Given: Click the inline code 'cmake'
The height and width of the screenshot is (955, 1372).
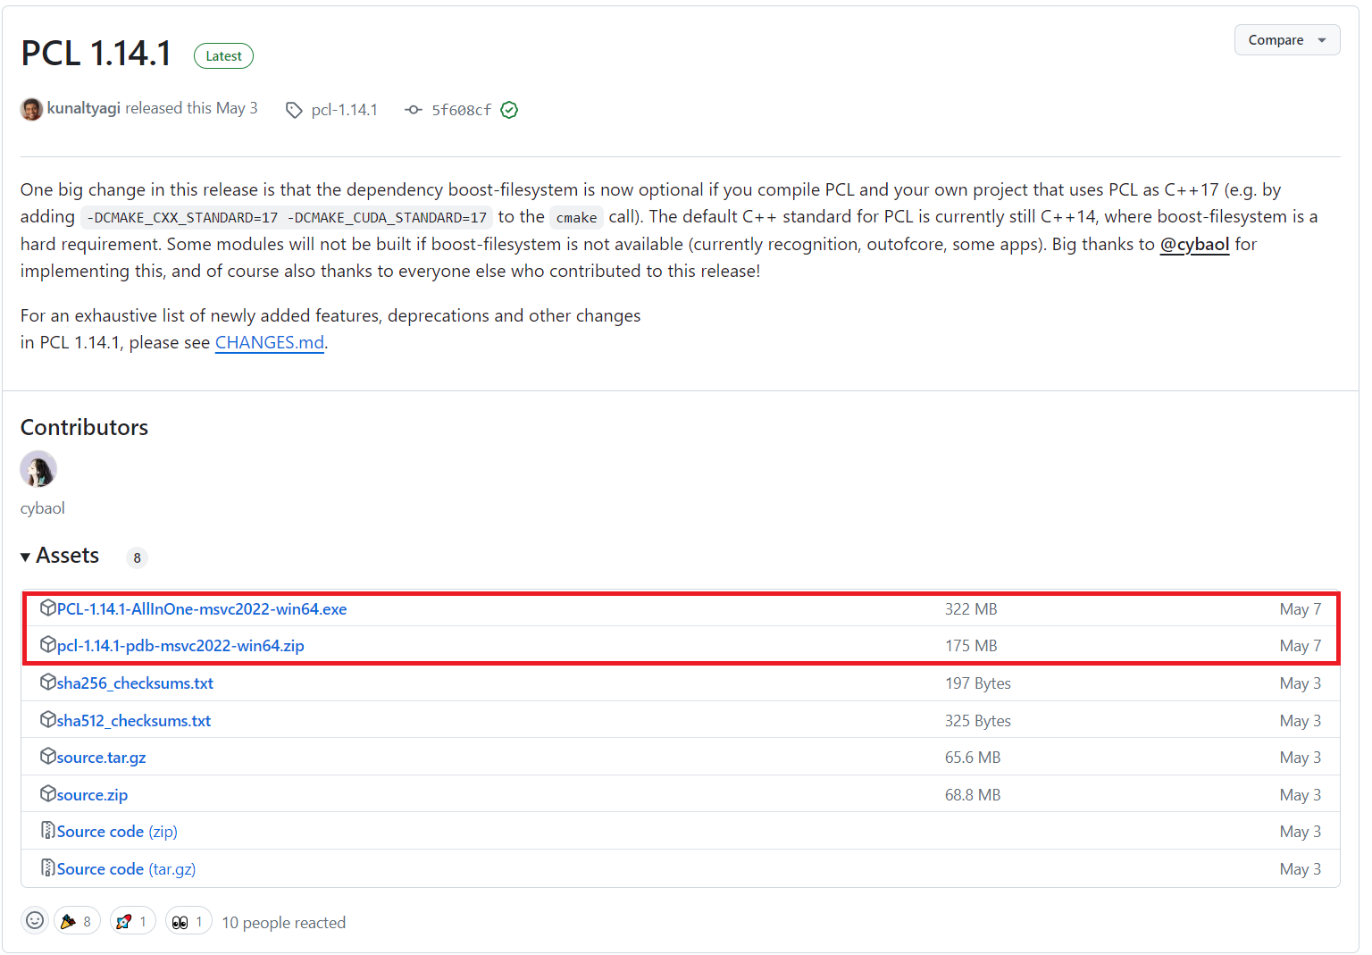Looking at the screenshot, I should click(x=576, y=217).
